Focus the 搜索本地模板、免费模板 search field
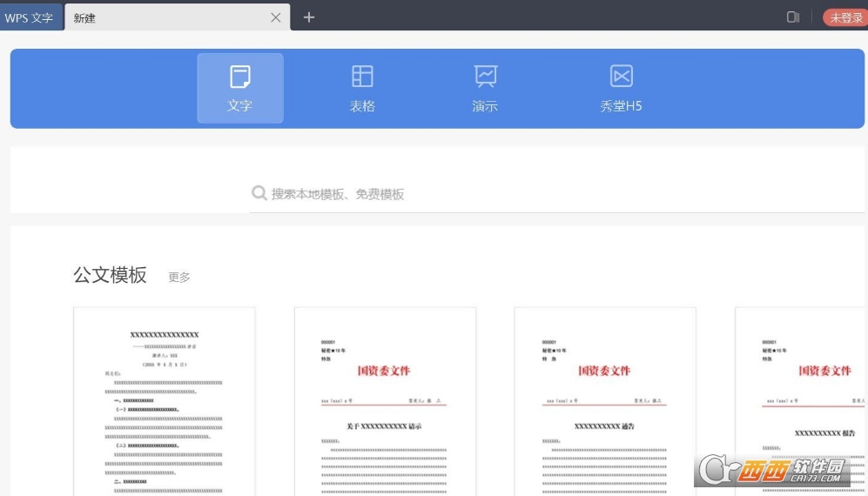868x496 pixels. point(556,193)
